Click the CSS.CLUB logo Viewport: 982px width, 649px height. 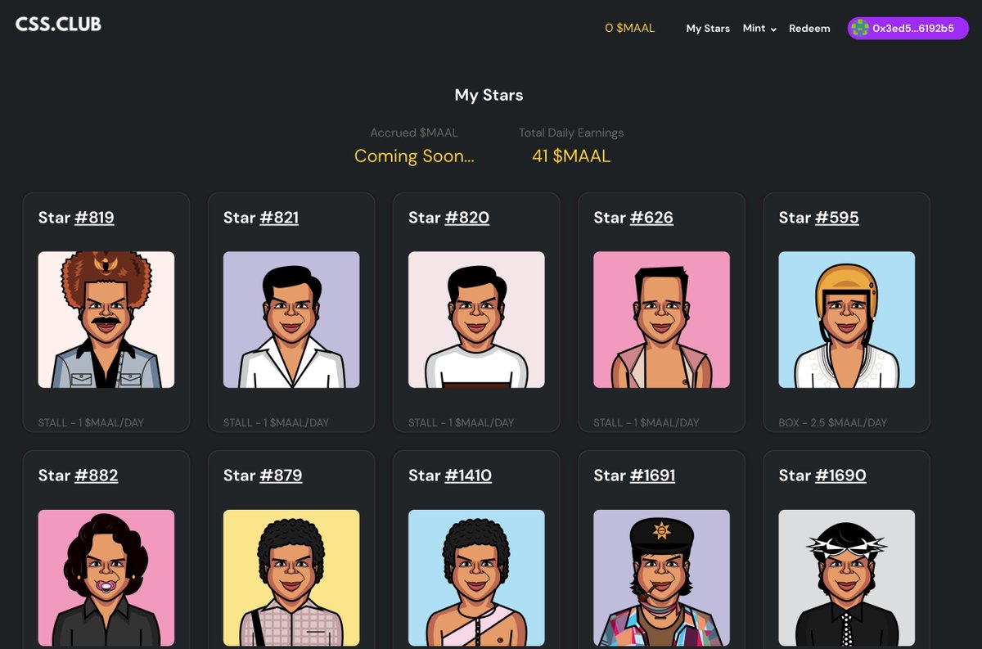click(x=57, y=24)
